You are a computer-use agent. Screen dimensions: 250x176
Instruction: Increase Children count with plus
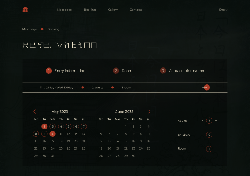tap(216, 135)
